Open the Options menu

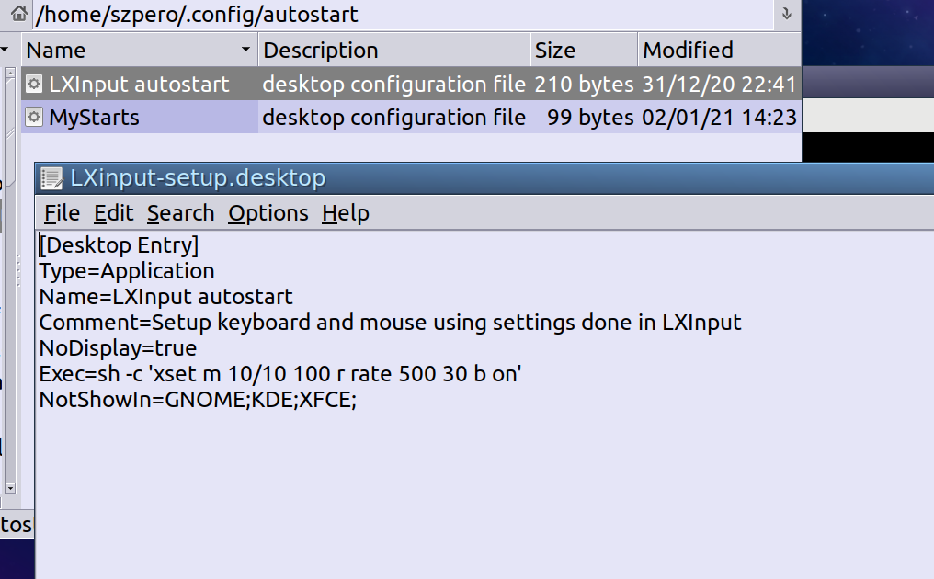point(268,213)
